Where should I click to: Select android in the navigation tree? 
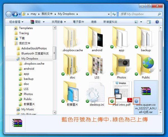coord(27,69)
